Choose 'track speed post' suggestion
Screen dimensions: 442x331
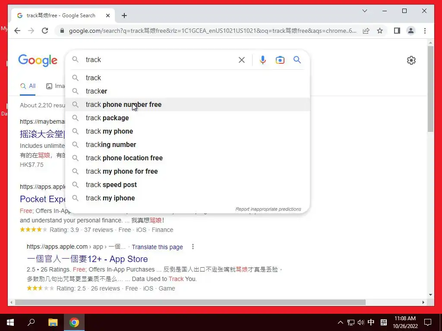point(187,184)
